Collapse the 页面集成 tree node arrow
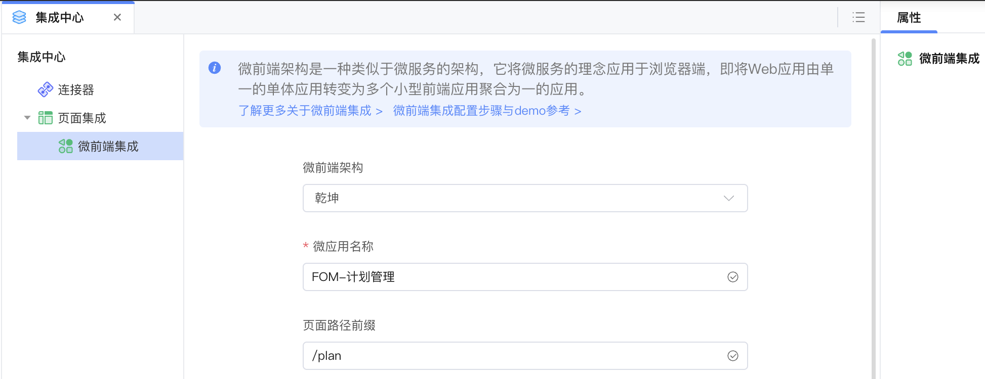 [27, 118]
